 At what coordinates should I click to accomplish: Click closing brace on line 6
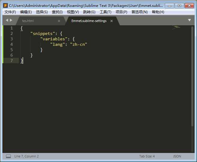coord(32,55)
